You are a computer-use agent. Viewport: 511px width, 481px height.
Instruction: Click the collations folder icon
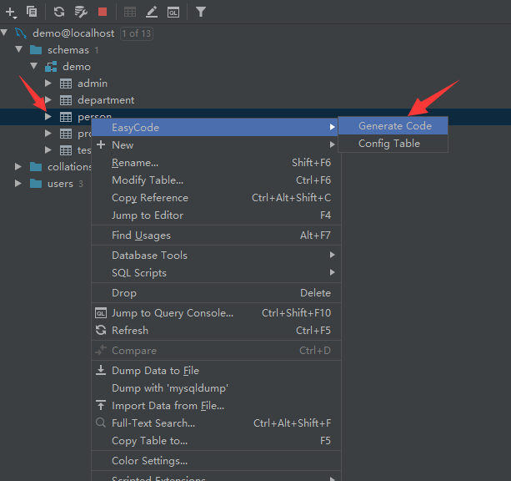(x=36, y=167)
